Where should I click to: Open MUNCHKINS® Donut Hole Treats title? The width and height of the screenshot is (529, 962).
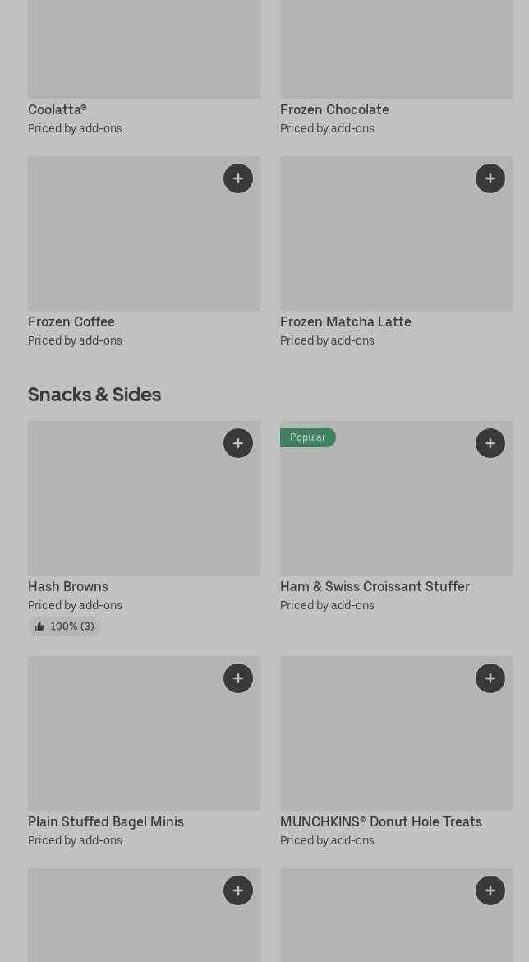click(380, 822)
